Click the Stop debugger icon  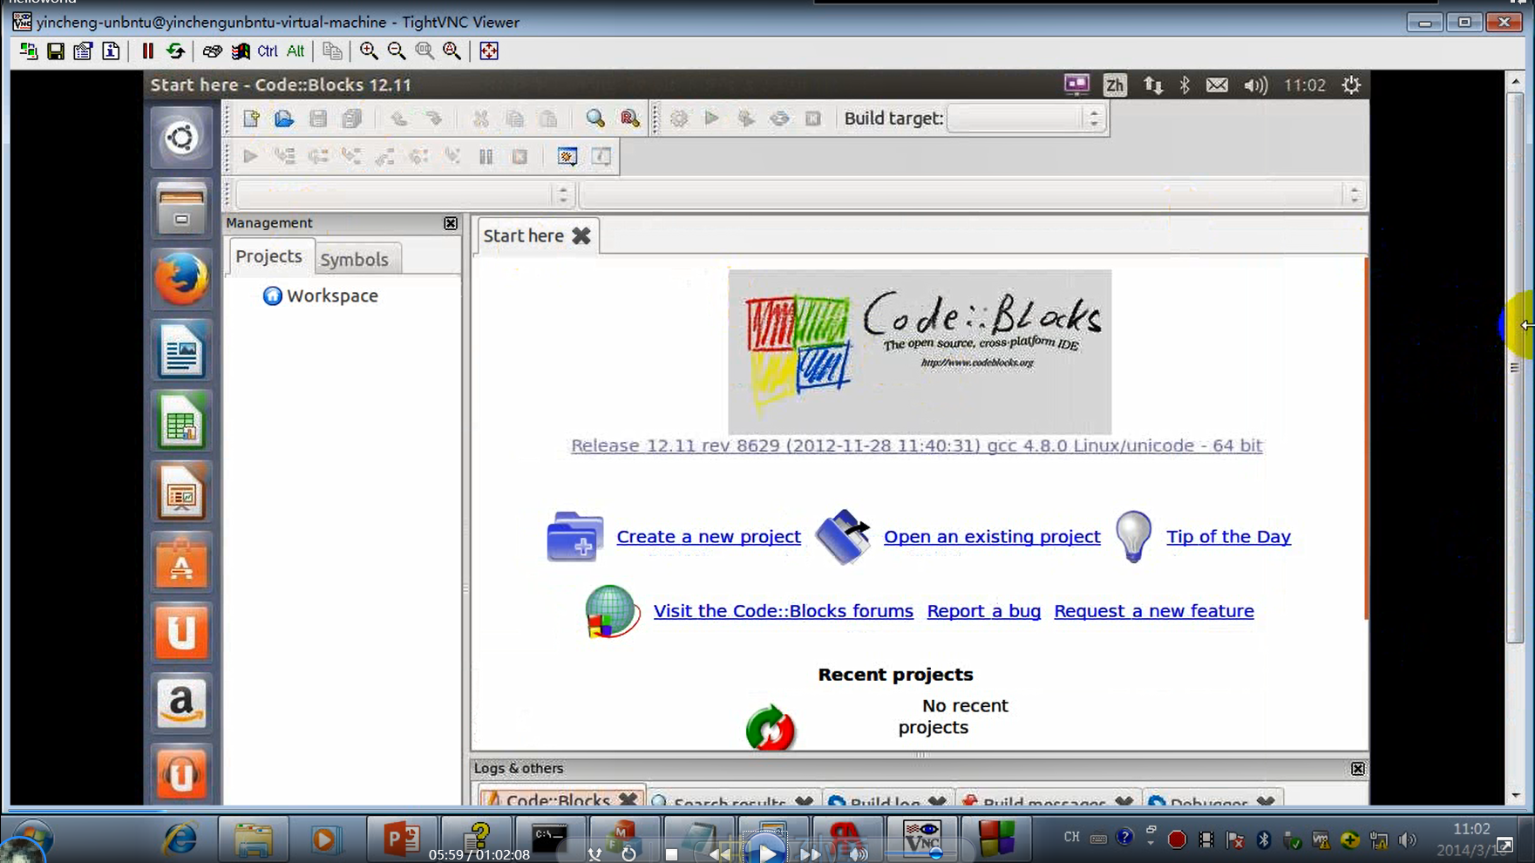pos(520,157)
